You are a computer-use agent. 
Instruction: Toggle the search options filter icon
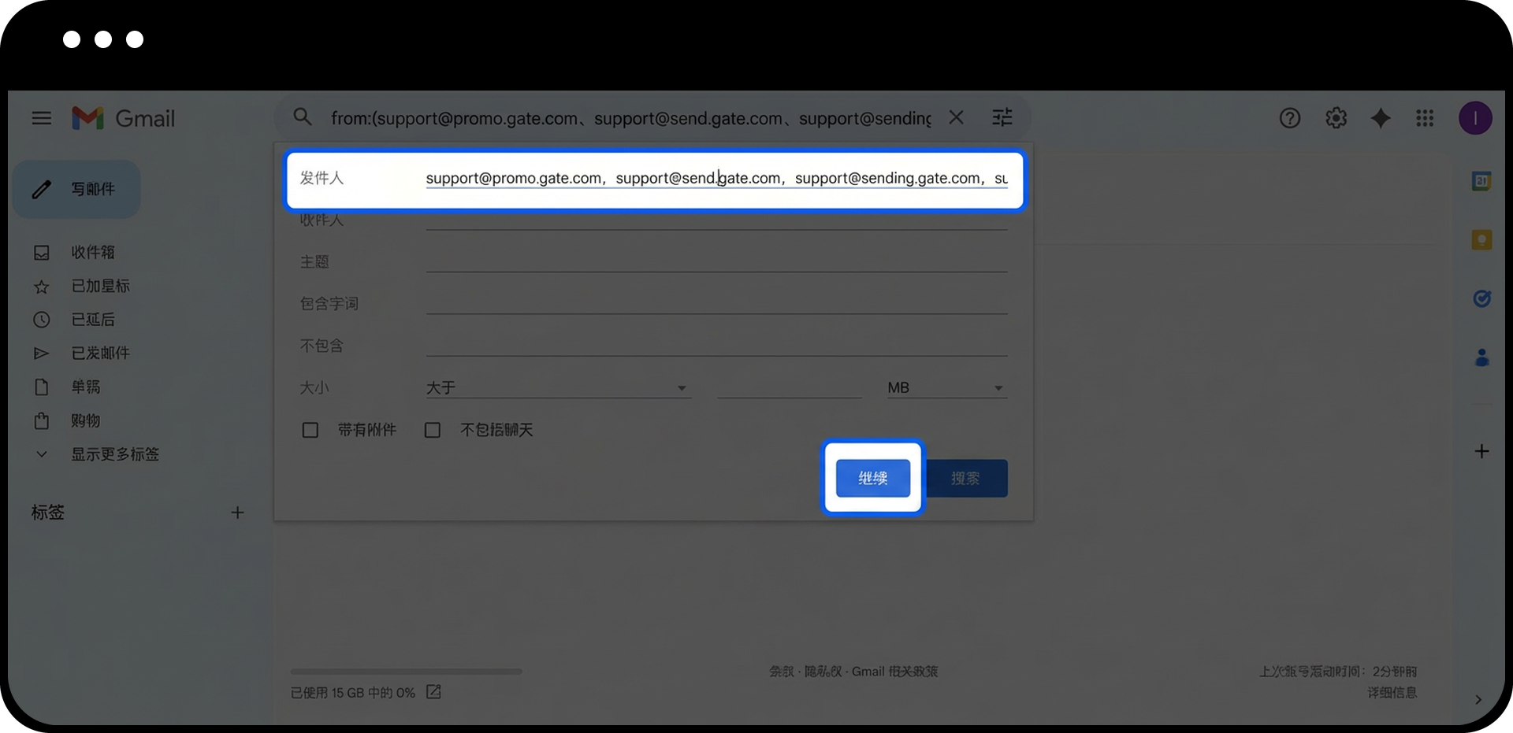[x=1002, y=118]
